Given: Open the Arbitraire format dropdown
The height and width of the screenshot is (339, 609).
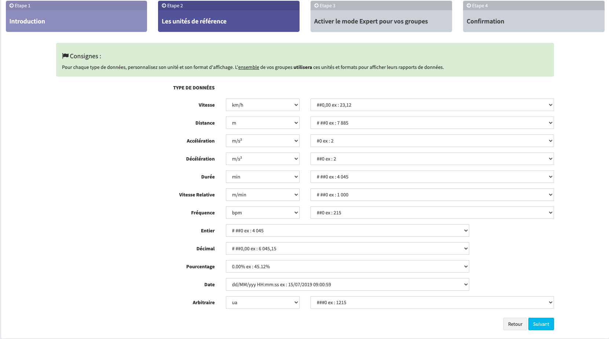Looking at the screenshot, I should point(432,302).
